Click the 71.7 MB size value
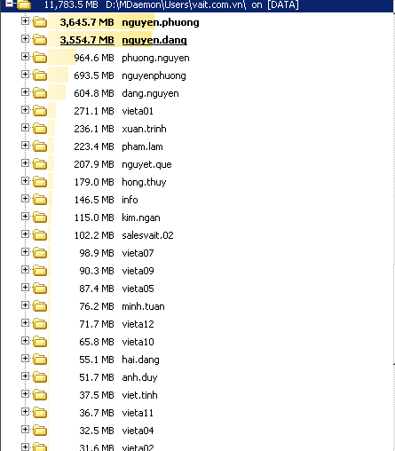395x451 pixels. [x=97, y=324]
